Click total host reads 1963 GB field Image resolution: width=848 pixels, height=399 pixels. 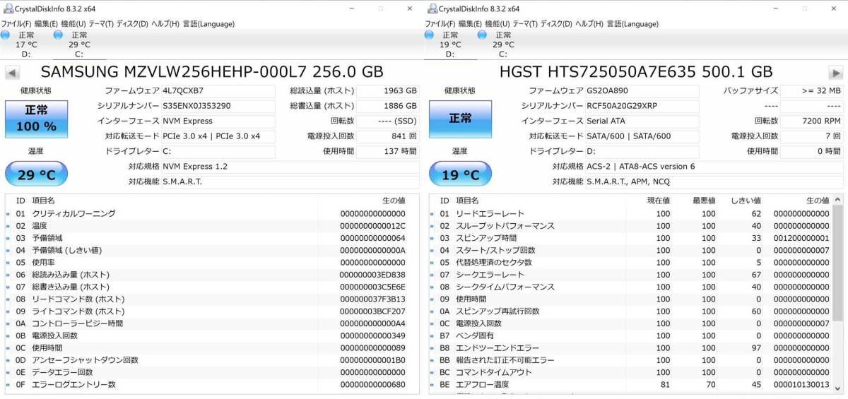coord(388,91)
